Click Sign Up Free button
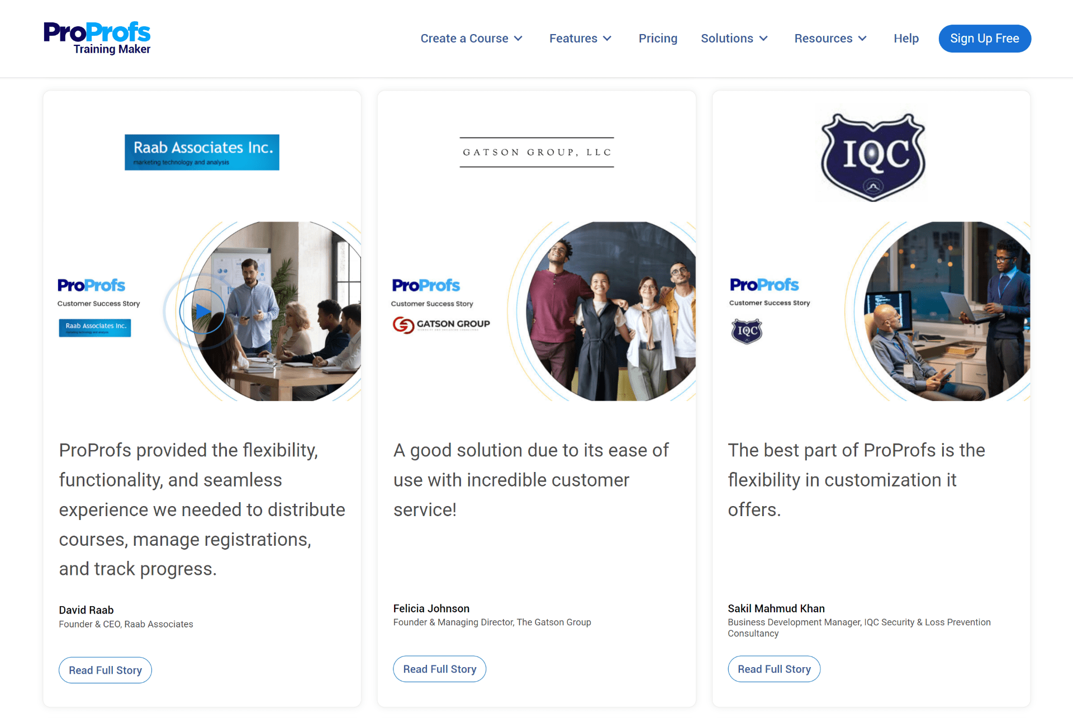Viewport: 1073px width, 718px height. 984,39
